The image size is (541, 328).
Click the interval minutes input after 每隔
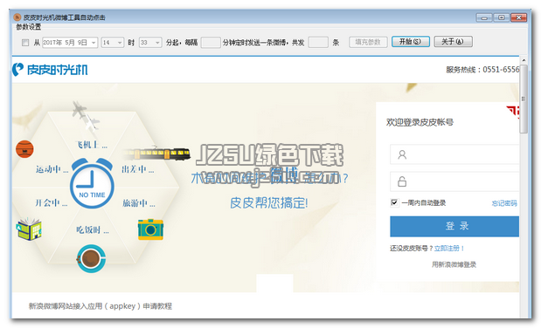211,43
